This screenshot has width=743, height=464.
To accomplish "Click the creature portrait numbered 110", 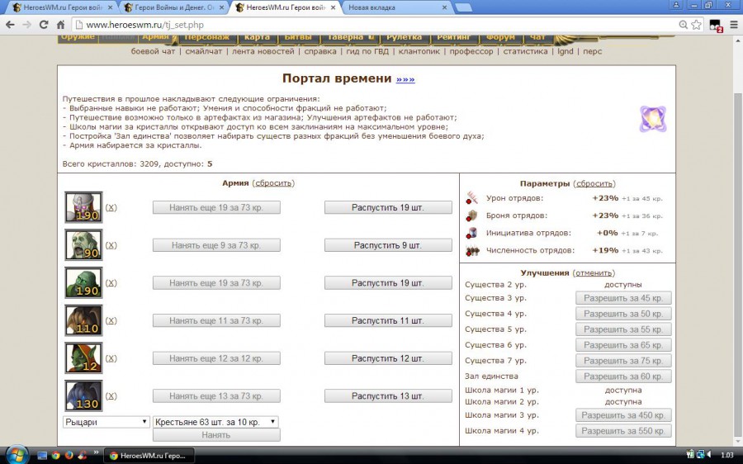I will click(x=83, y=320).
